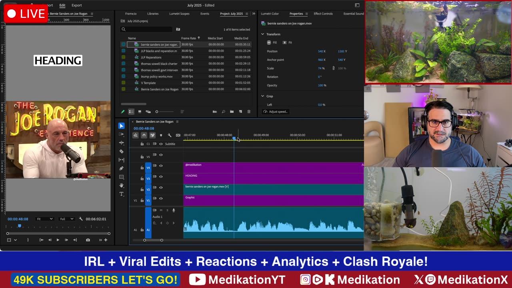Viewport: 512px width, 288px height.
Task: Select the Slip tool
Action: [122, 160]
